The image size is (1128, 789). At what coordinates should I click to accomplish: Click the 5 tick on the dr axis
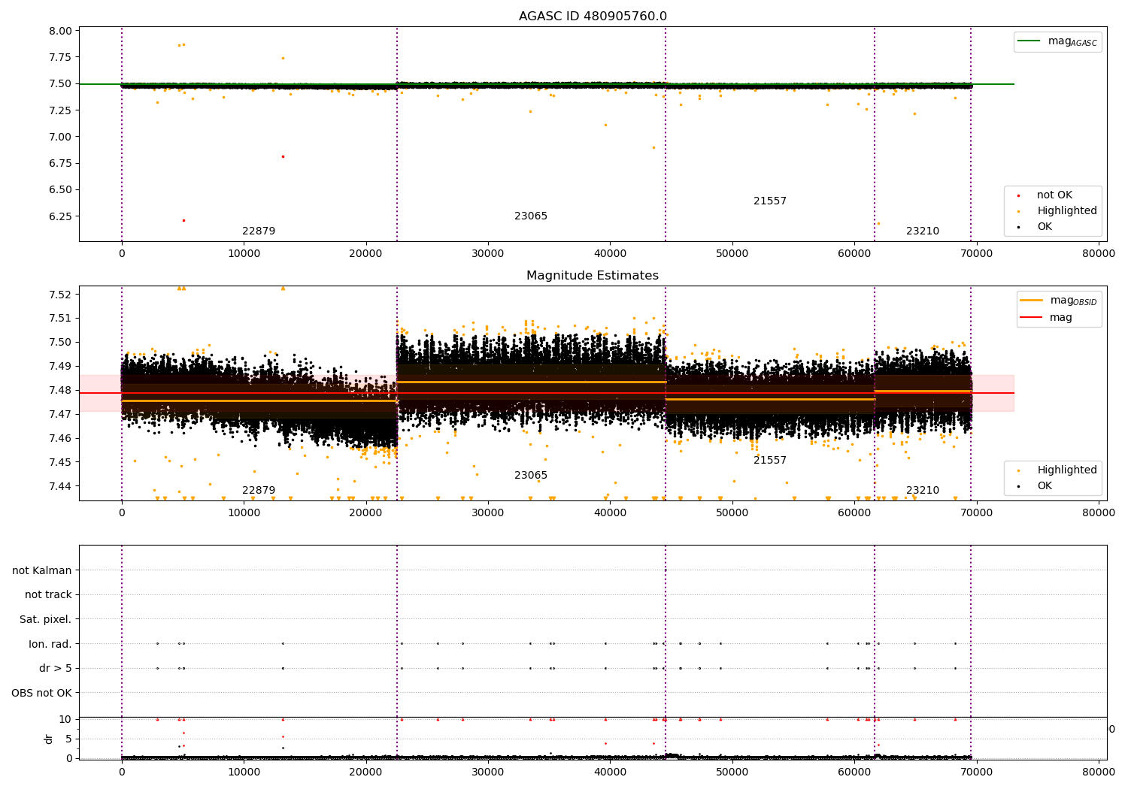[x=68, y=739]
